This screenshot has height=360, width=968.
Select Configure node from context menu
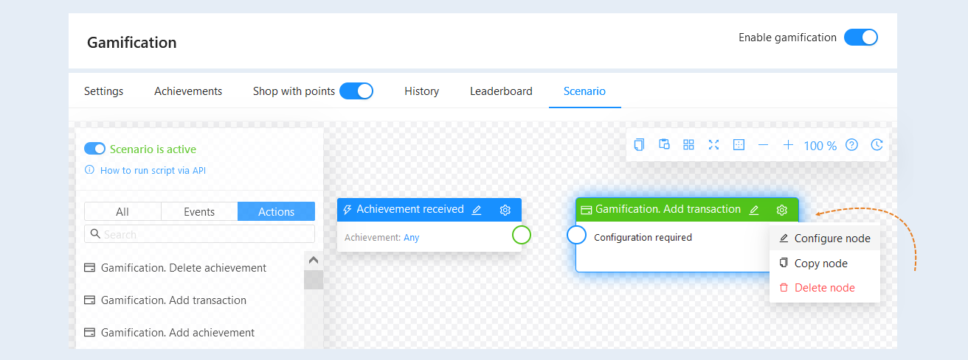(x=825, y=239)
